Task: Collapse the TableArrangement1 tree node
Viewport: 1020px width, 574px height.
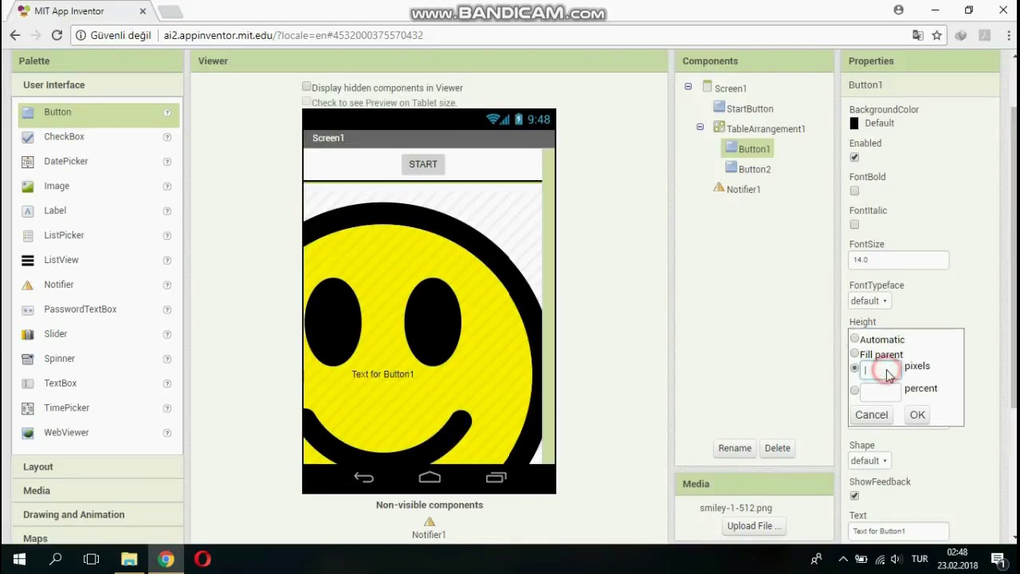Action: point(700,128)
